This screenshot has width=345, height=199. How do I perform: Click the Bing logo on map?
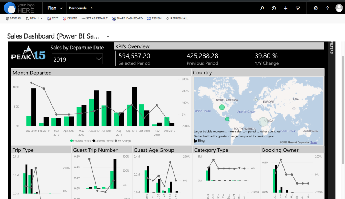tap(199, 141)
